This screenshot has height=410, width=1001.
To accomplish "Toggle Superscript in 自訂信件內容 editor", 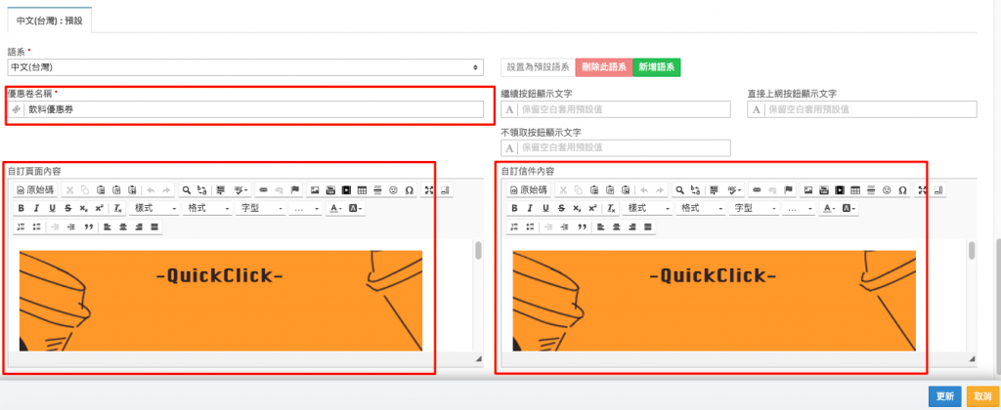I will [x=592, y=208].
